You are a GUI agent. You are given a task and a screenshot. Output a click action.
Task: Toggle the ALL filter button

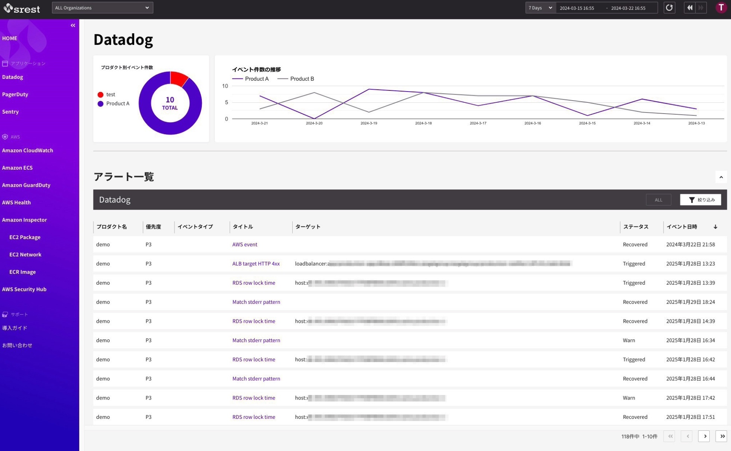[x=658, y=200]
